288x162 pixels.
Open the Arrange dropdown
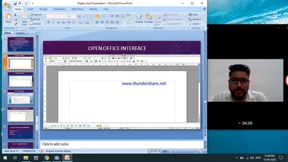tap(148, 19)
